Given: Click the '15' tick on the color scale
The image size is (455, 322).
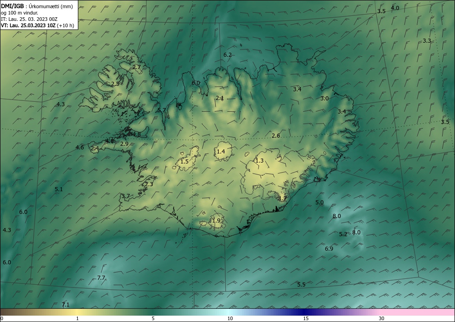Looking at the screenshot, I should pos(306,319).
